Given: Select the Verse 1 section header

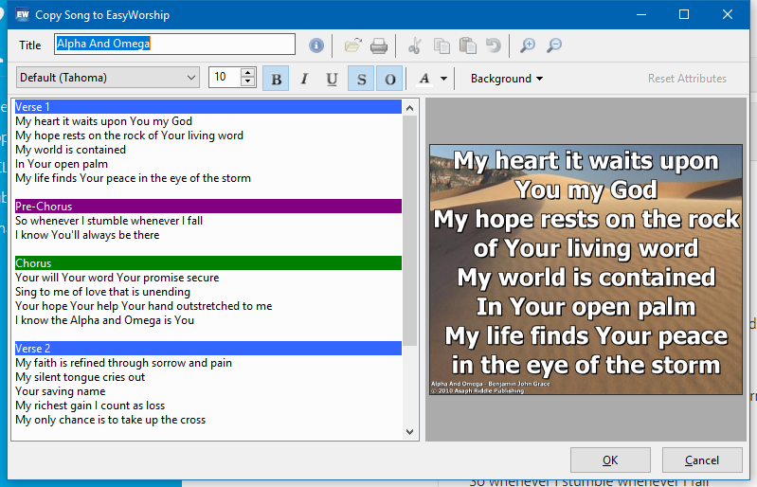Looking at the screenshot, I should click(208, 107).
